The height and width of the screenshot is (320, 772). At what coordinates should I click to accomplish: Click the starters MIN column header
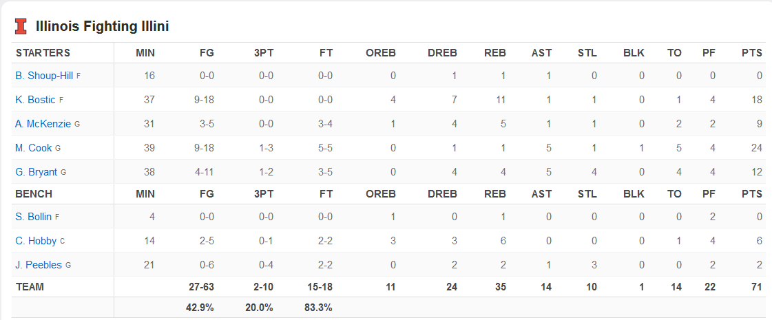click(x=145, y=53)
